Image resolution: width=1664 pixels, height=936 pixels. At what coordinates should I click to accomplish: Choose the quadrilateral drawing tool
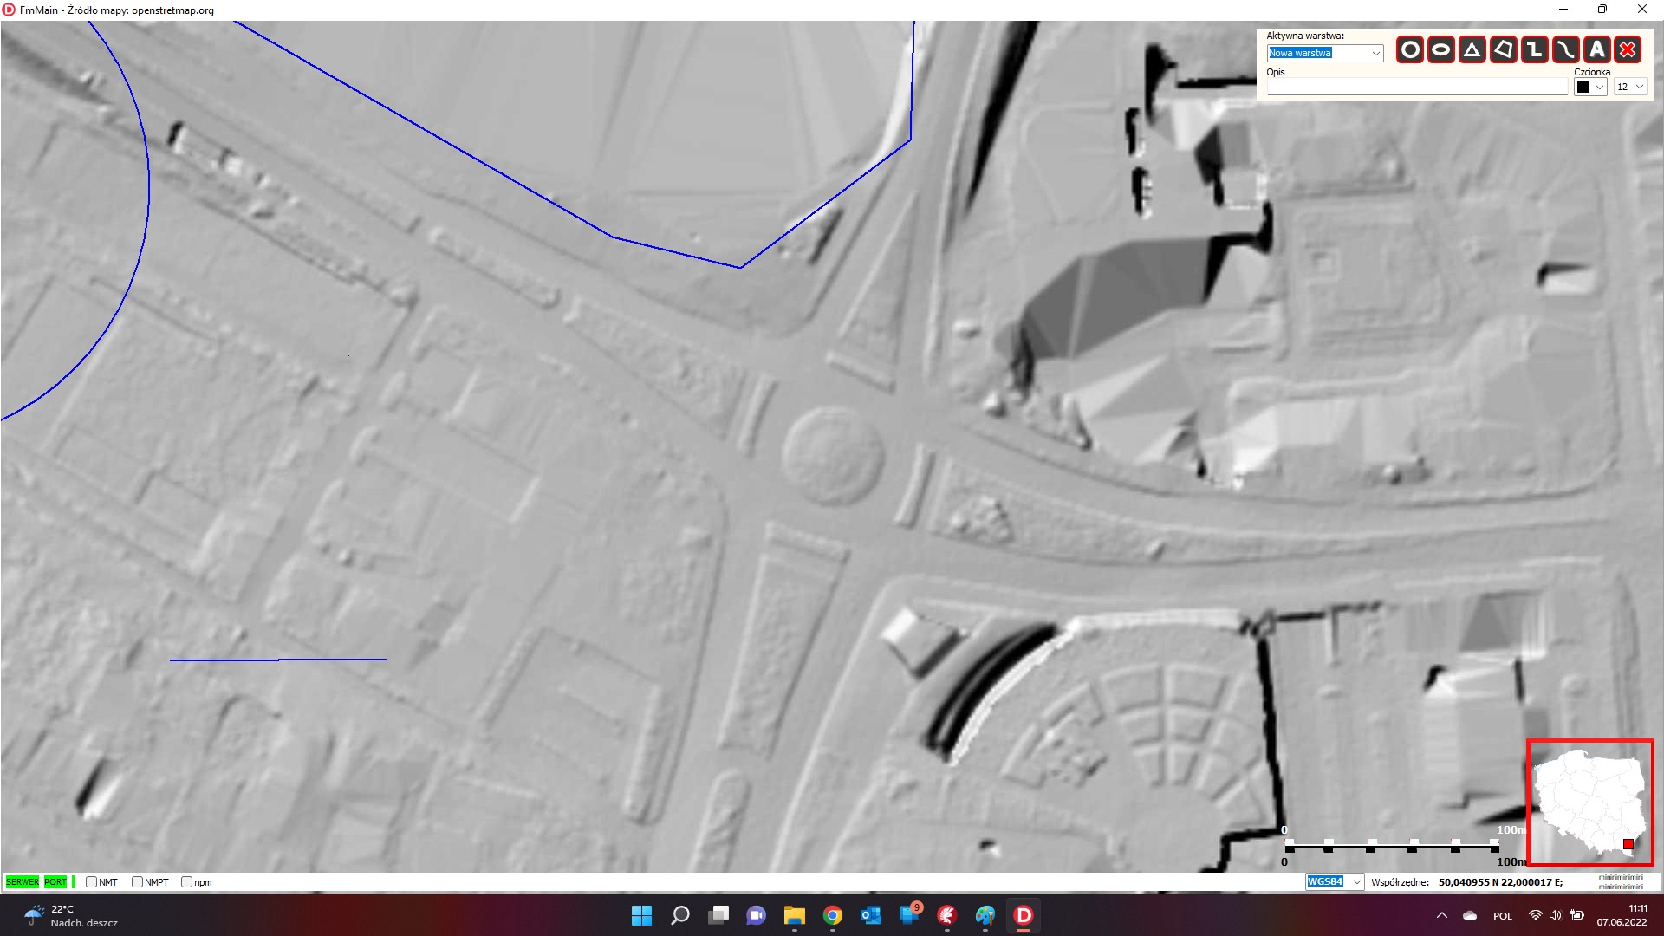pyautogui.click(x=1502, y=49)
